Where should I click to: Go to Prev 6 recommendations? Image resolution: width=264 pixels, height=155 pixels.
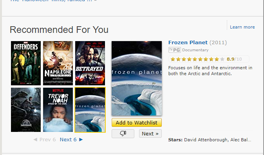point(47,139)
